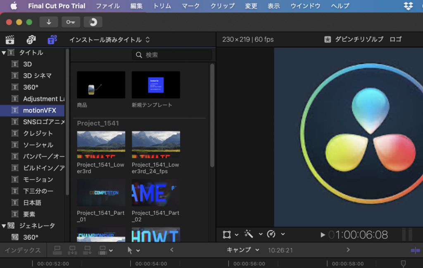Screen dimensions: 423x268
Task: Select the 商品 title thumbnail
Action: tap(101, 85)
